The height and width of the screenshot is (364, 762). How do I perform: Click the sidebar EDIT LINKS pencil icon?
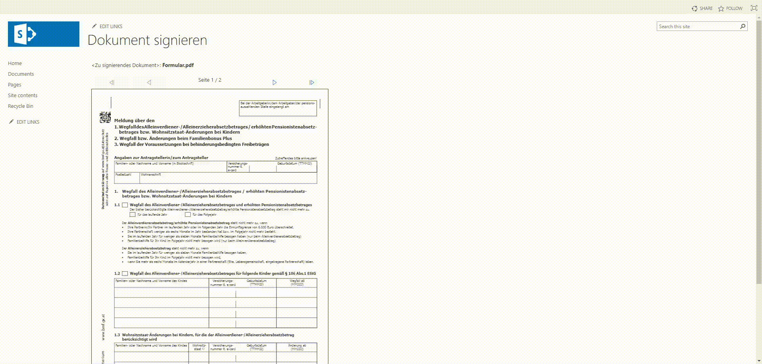(12, 121)
